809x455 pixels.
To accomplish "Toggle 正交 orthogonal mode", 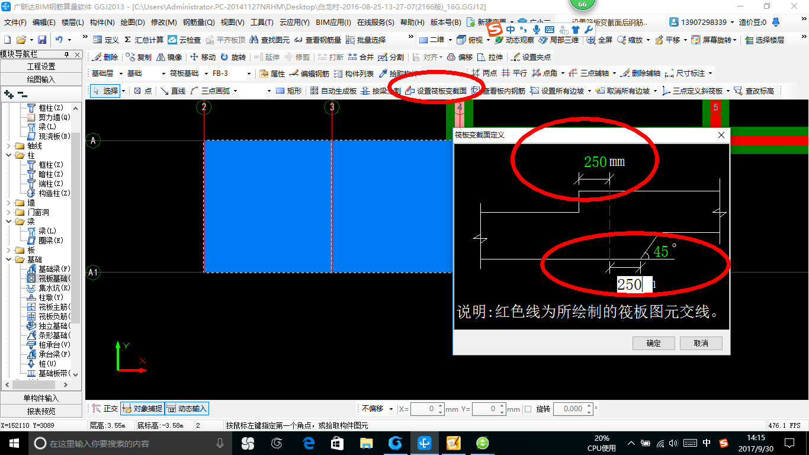I will [105, 409].
